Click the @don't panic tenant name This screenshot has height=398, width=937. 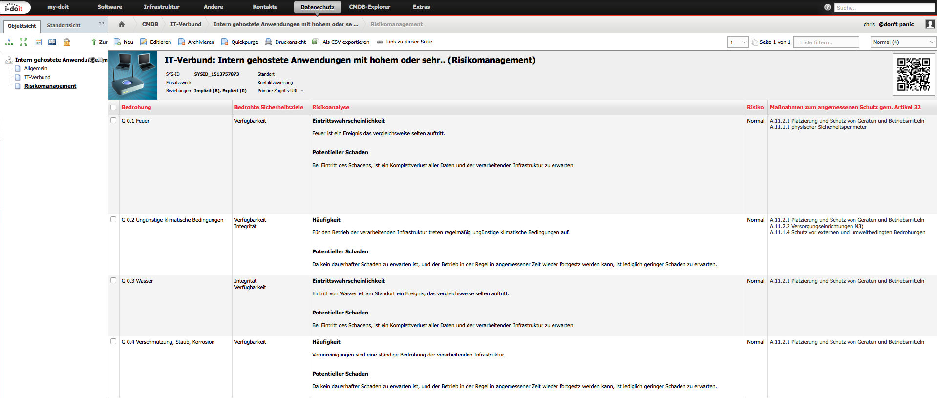[x=896, y=24]
